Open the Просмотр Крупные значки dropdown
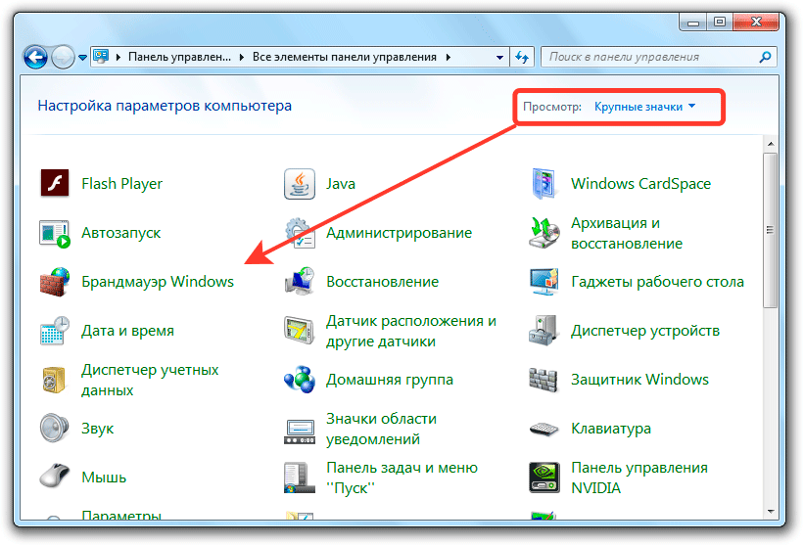 point(644,107)
